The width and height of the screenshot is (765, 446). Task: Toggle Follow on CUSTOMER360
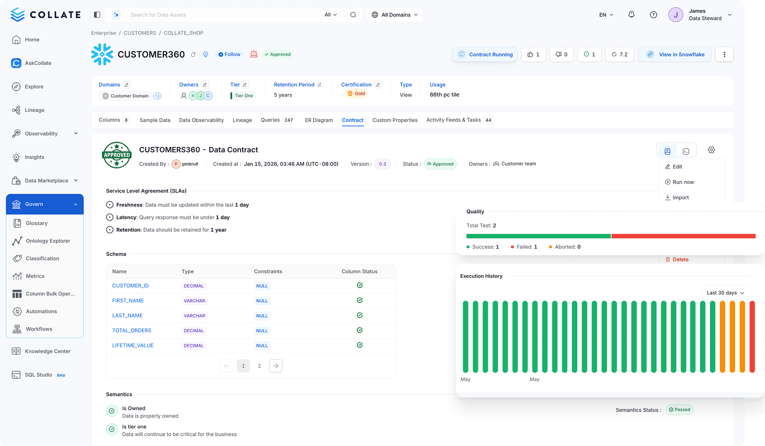coord(229,54)
